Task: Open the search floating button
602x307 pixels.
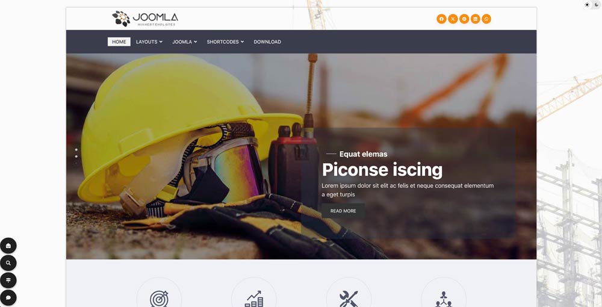Action: coord(8,263)
